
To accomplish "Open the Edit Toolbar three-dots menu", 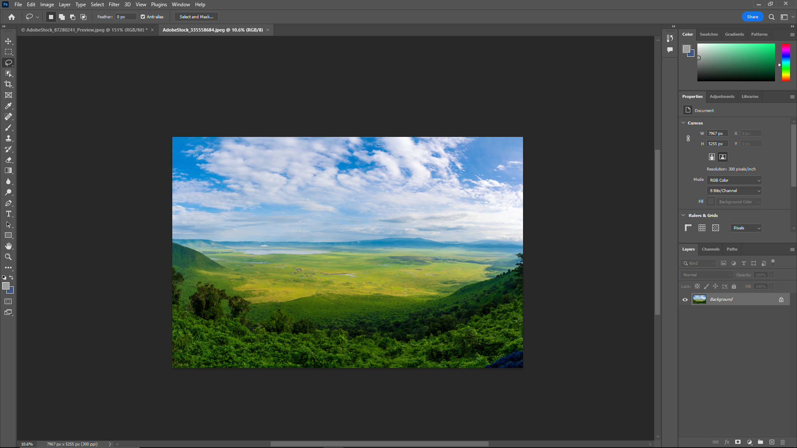I will (8, 268).
